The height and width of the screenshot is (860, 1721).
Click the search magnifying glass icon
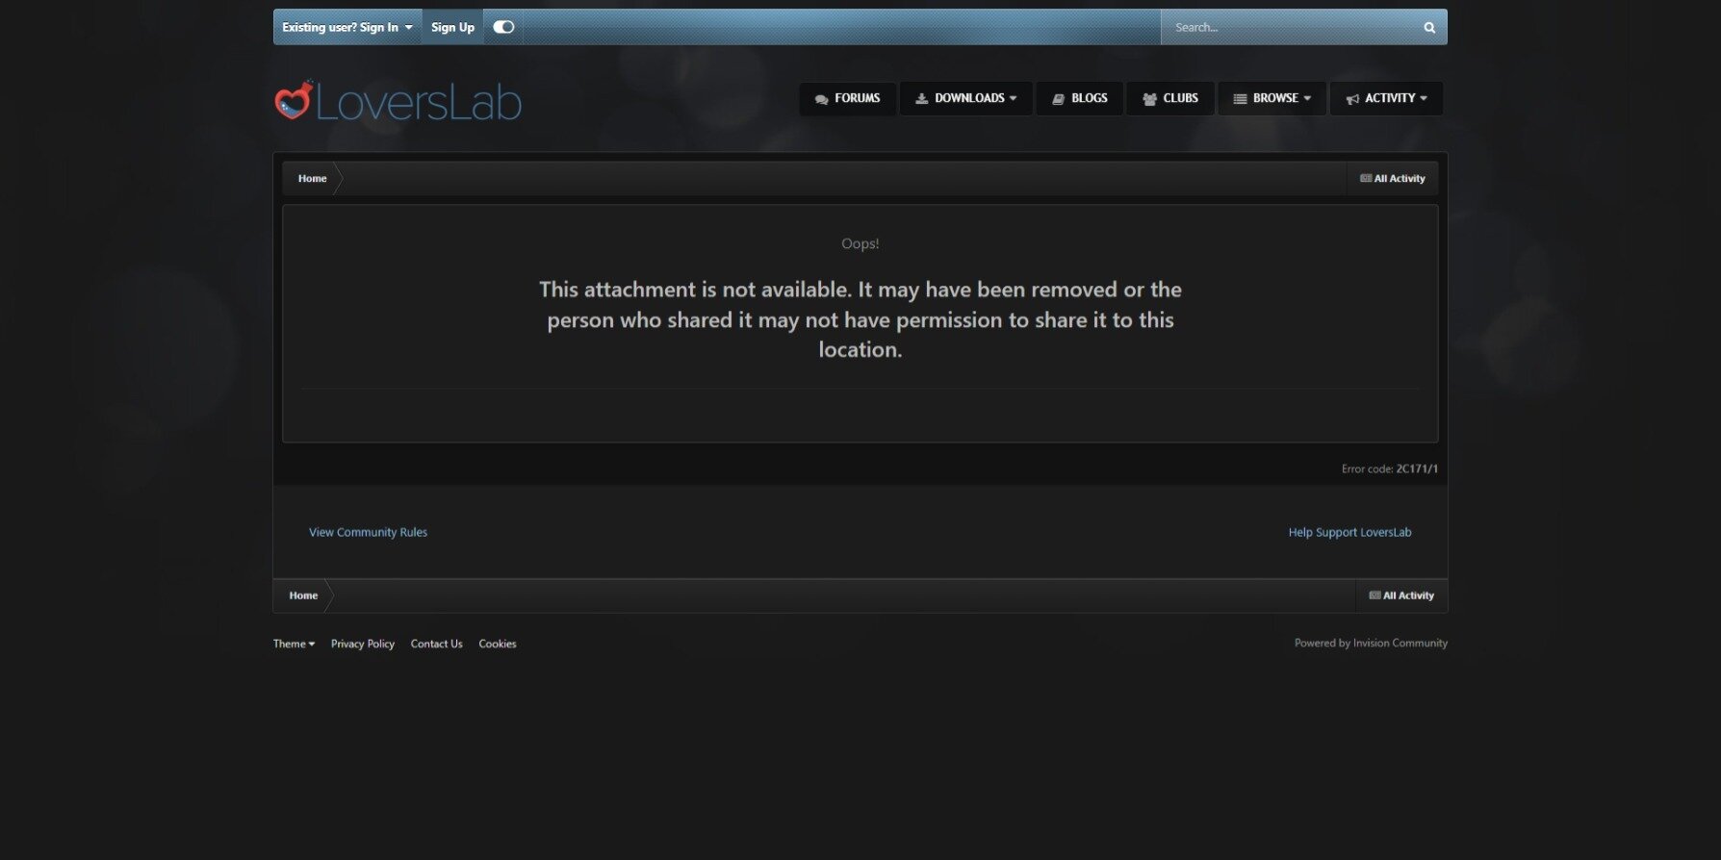(x=1429, y=28)
